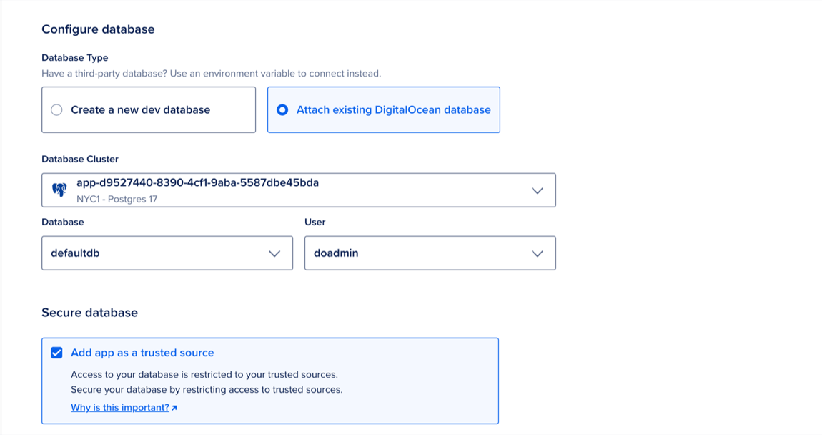Image resolution: width=822 pixels, height=435 pixels.
Task: Click the external-link arrow beside "Why is this important?"
Action: point(174,406)
